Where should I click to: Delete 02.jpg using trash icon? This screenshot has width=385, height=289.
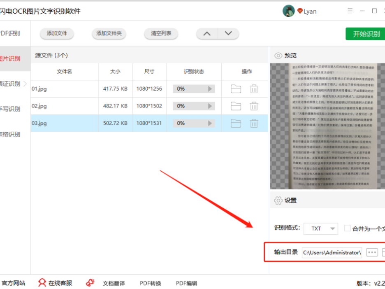click(x=254, y=106)
